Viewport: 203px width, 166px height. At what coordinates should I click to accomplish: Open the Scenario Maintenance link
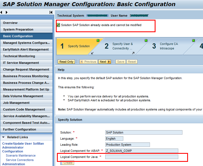click(x=21, y=155)
